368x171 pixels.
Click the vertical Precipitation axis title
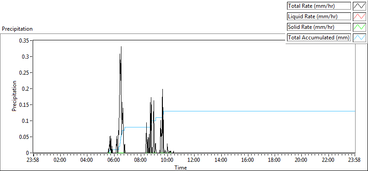(14, 96)
